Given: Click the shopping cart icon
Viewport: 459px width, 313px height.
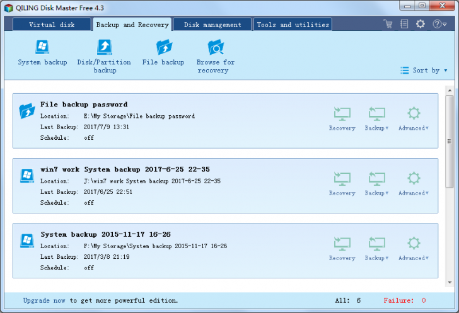Looking at the screenshot, I should click(x=388, y=24).
